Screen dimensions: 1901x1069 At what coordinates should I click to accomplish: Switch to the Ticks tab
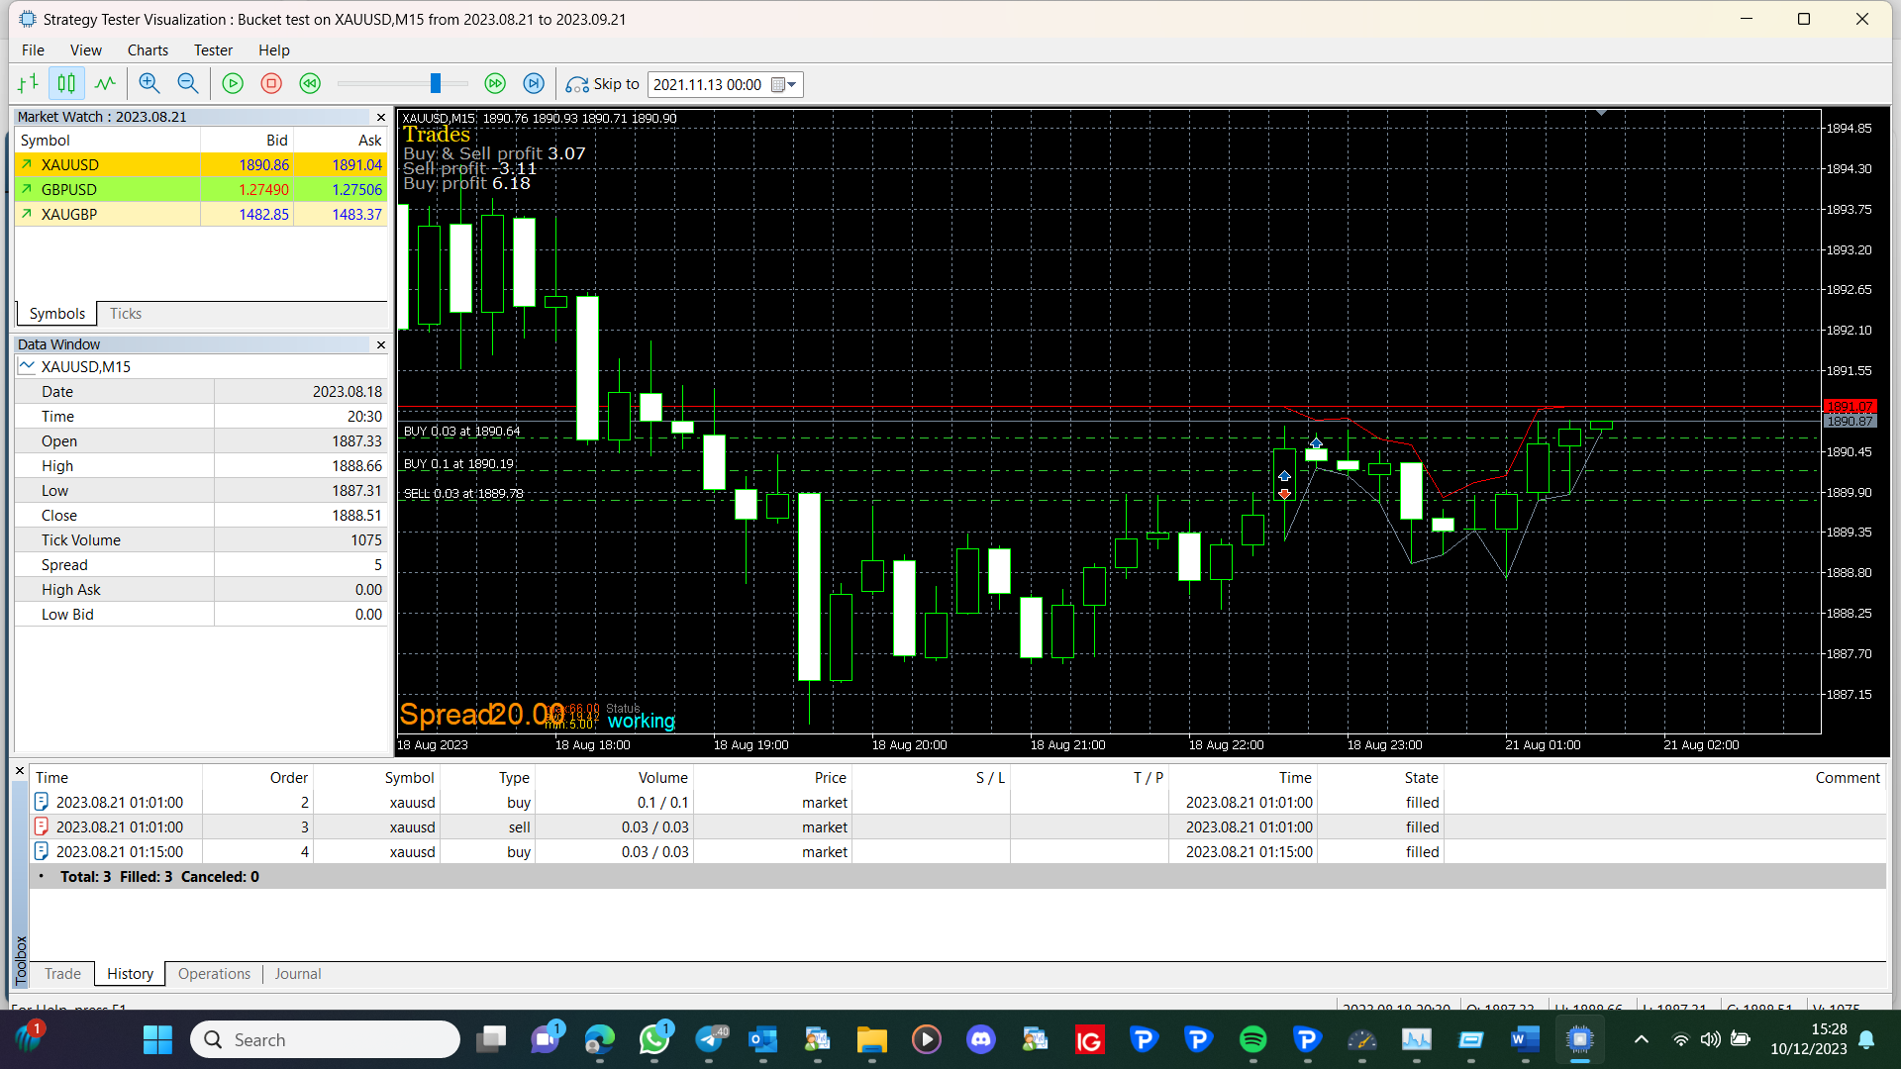[x=126, y=314]
